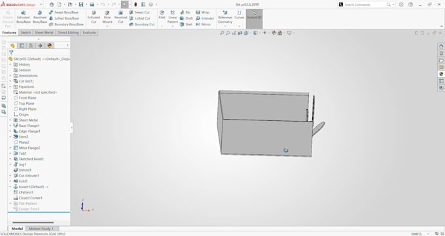
Task: Click Edit Appearance icon in view toolbar
Action: pos(274,33)
